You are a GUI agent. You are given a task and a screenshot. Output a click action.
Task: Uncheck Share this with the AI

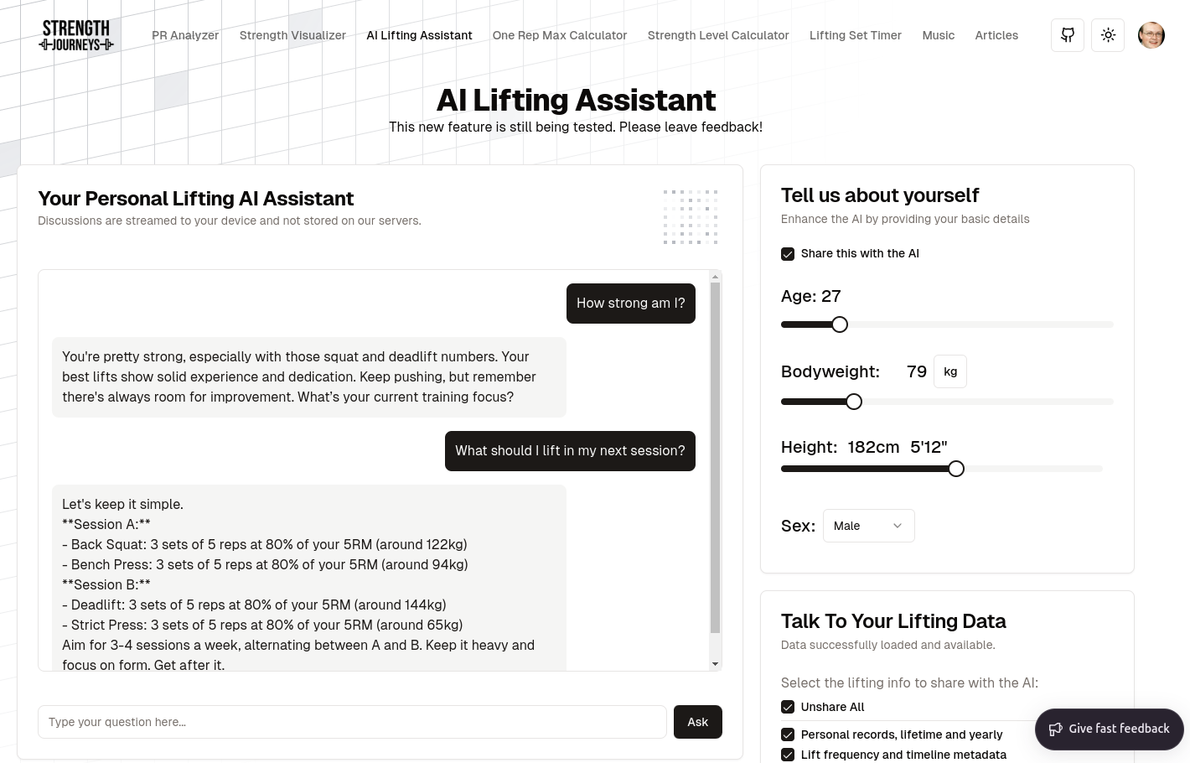point(788,253)
